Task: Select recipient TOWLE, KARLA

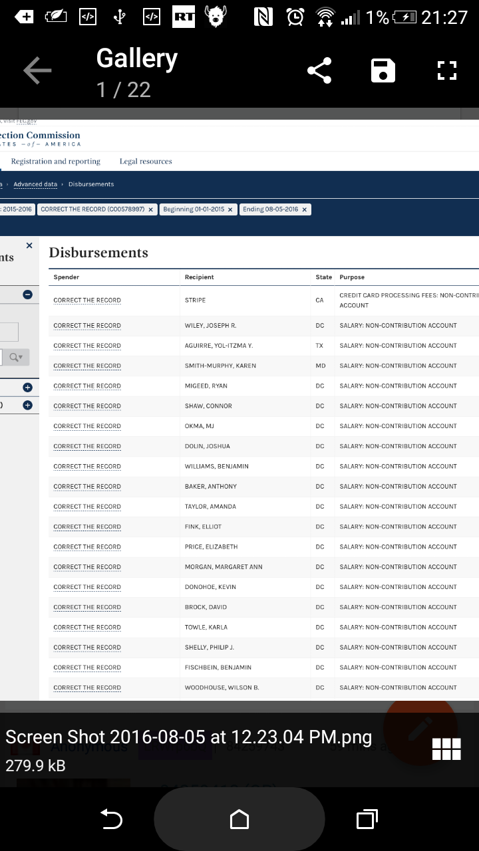Action: click(206, 627)
